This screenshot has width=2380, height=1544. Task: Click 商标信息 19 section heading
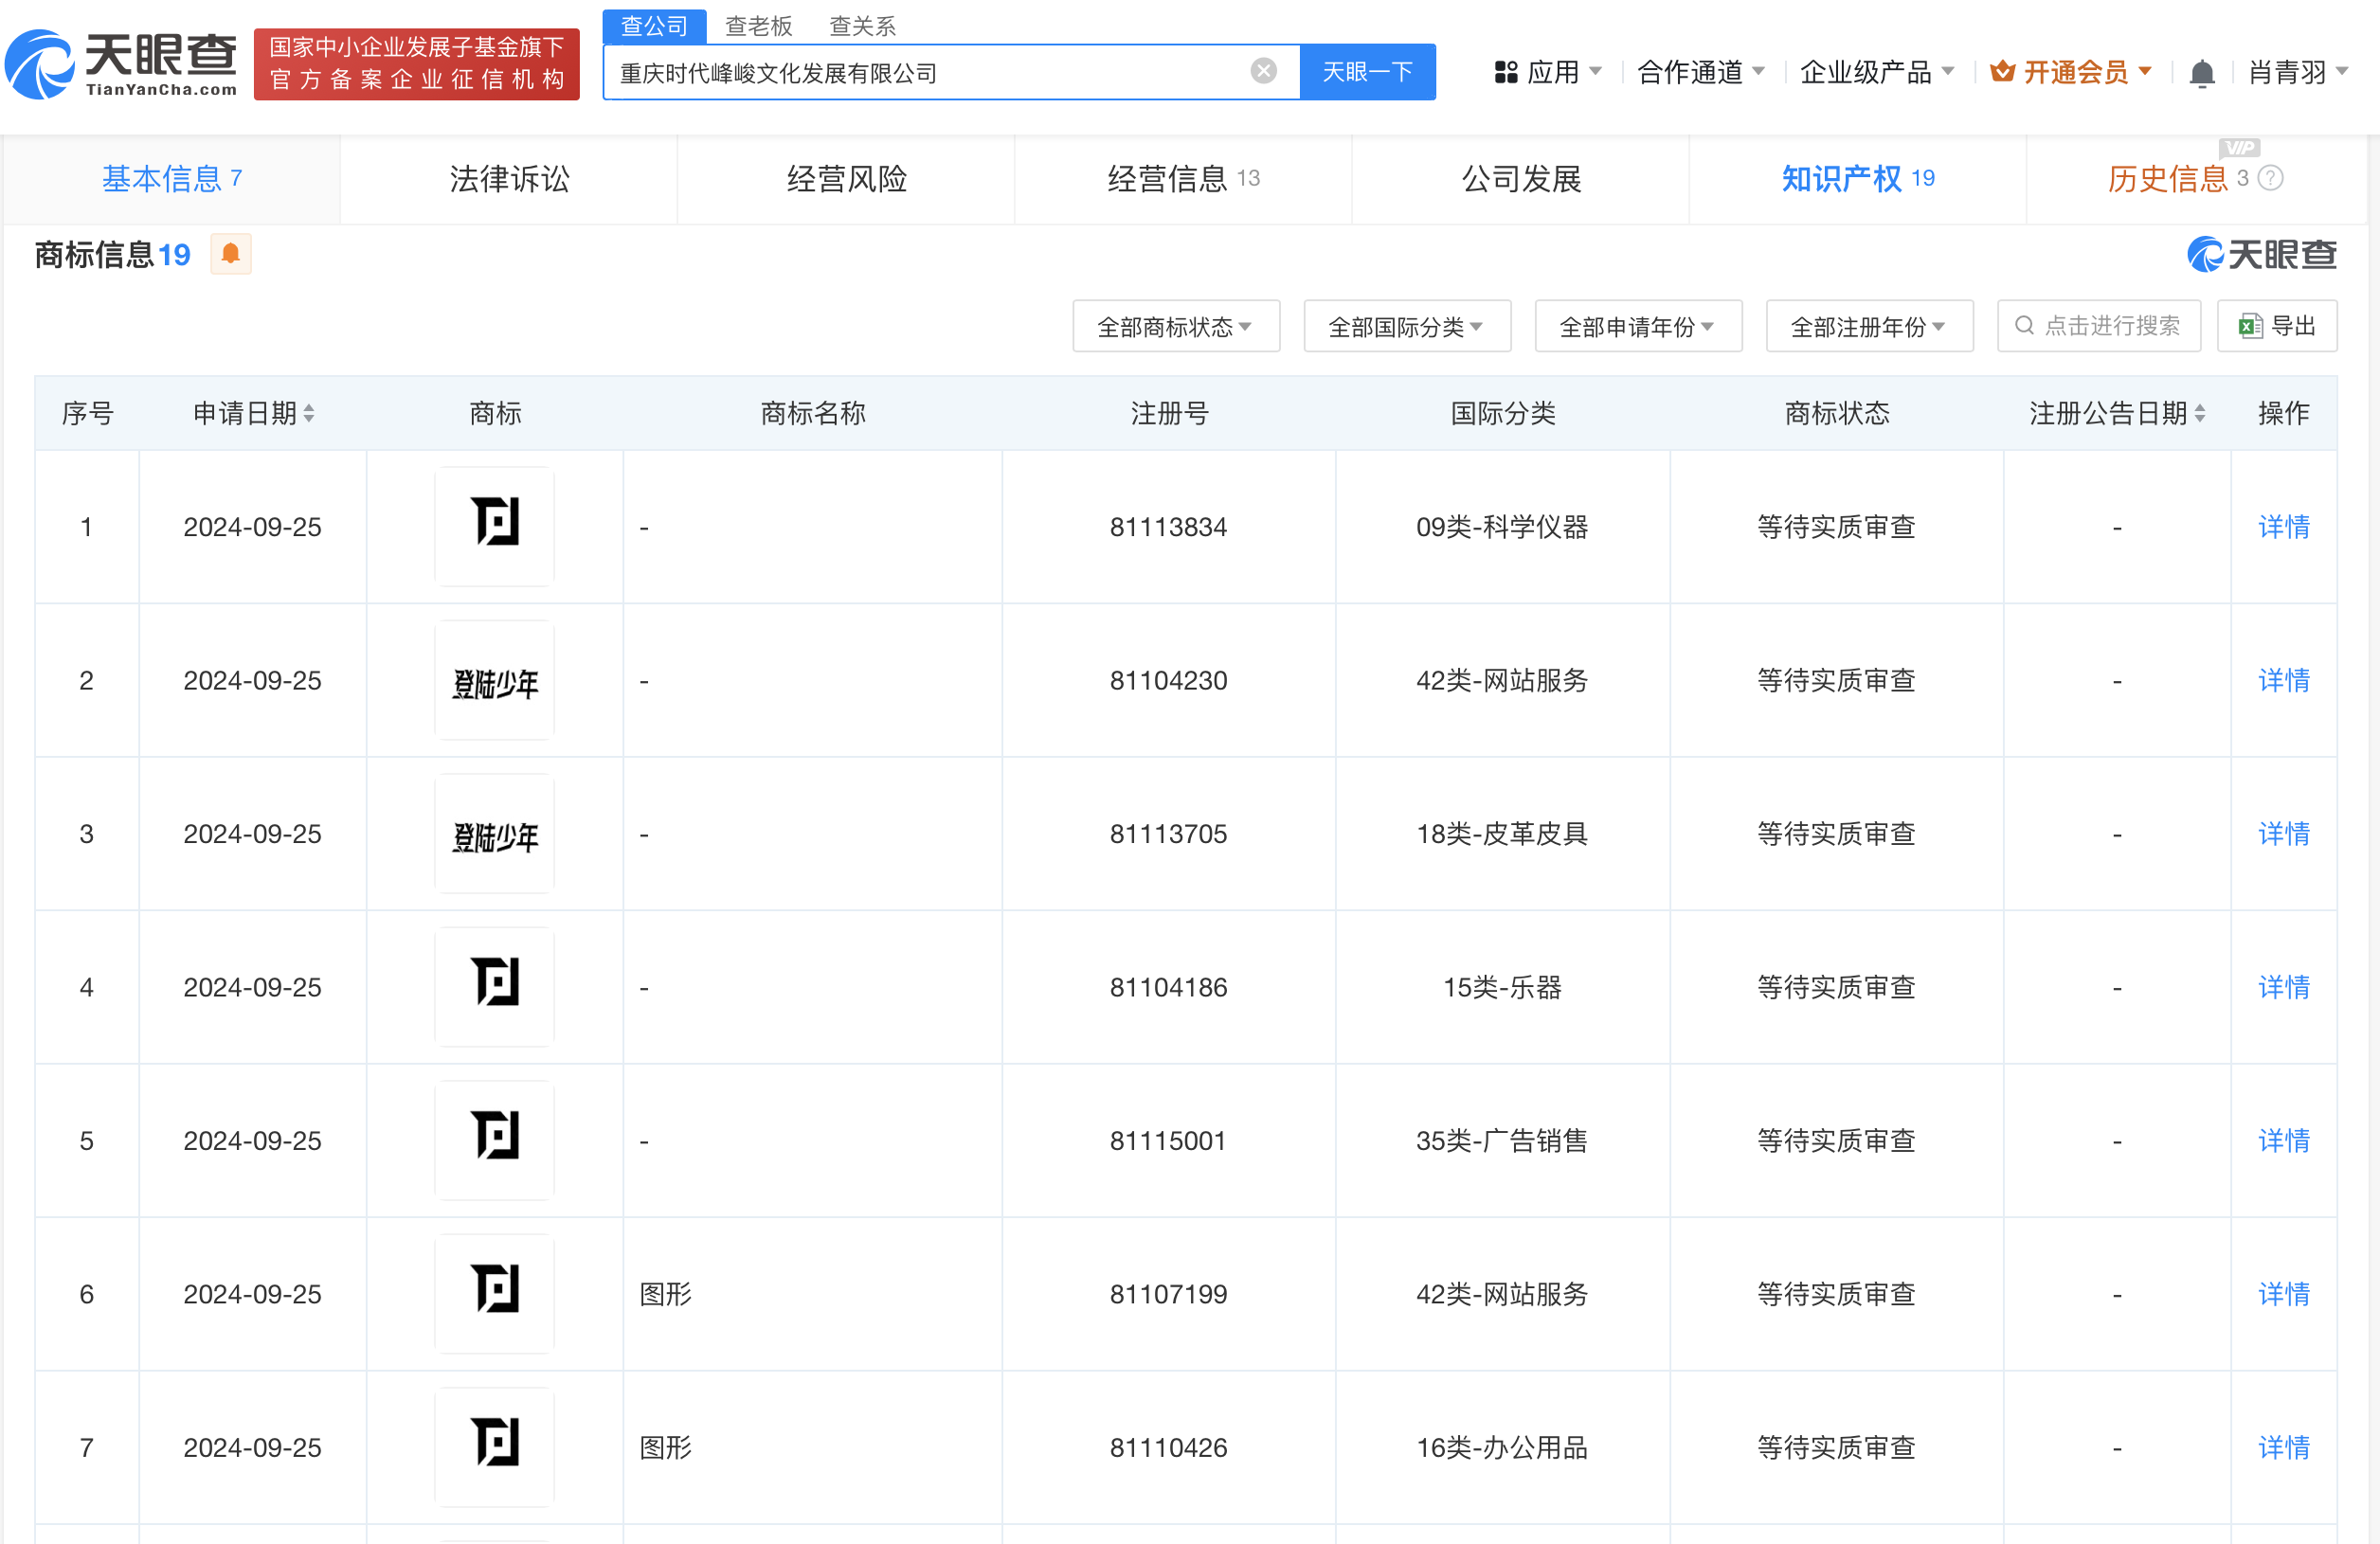[112, 255]
